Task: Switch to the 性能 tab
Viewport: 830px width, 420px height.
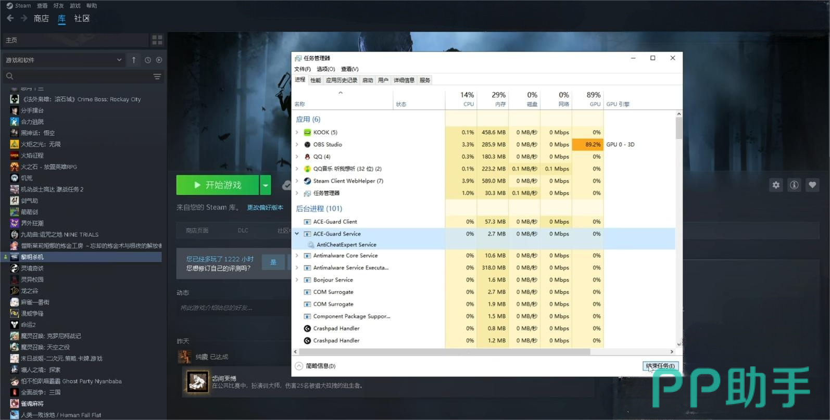Action: point(316,80)
